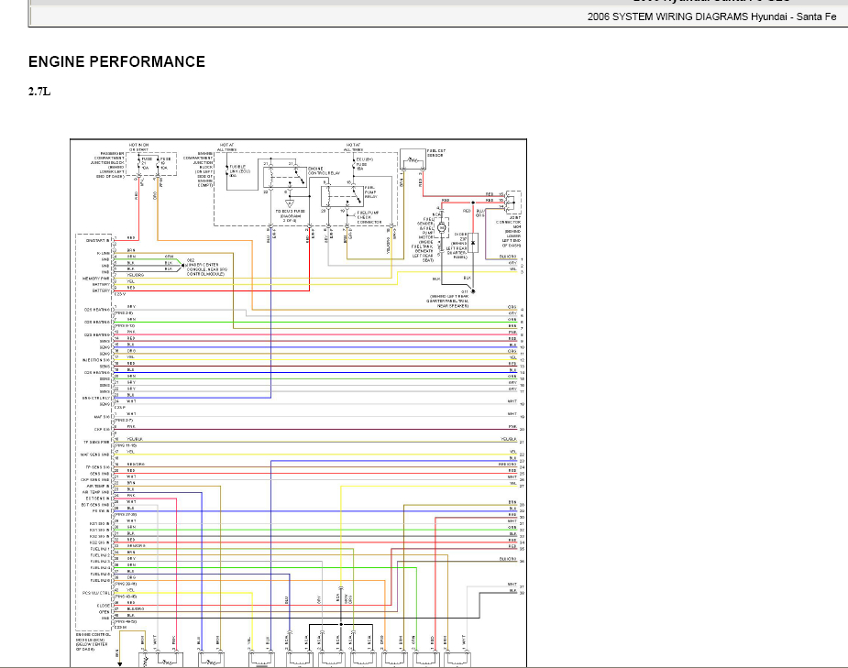Click the Engine Control Relay symbol
Screen dimensions: 848x668
click(284, 177)
